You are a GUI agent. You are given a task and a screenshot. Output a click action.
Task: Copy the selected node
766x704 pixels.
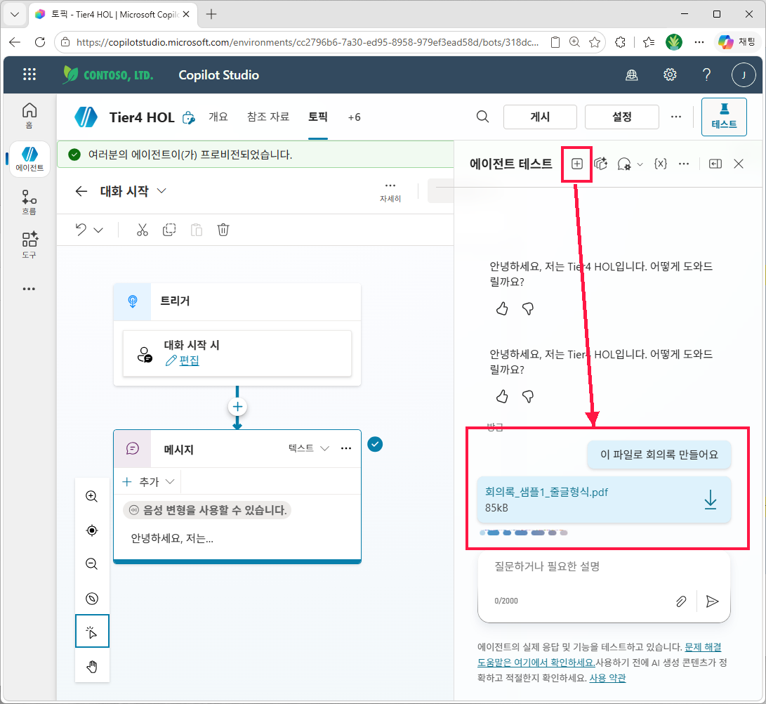169,230
